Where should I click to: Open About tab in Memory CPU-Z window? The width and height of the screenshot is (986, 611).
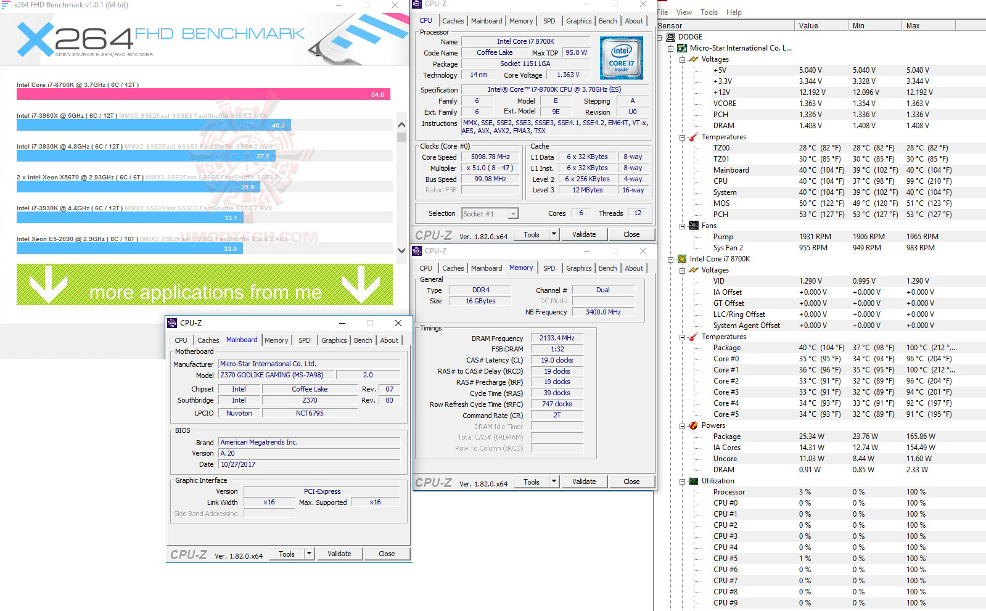[634, 268]
